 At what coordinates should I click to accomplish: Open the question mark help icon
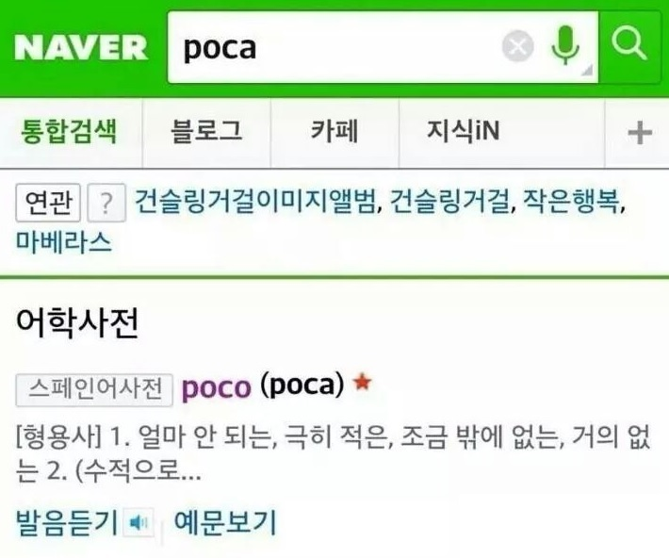tap(106, 203)
